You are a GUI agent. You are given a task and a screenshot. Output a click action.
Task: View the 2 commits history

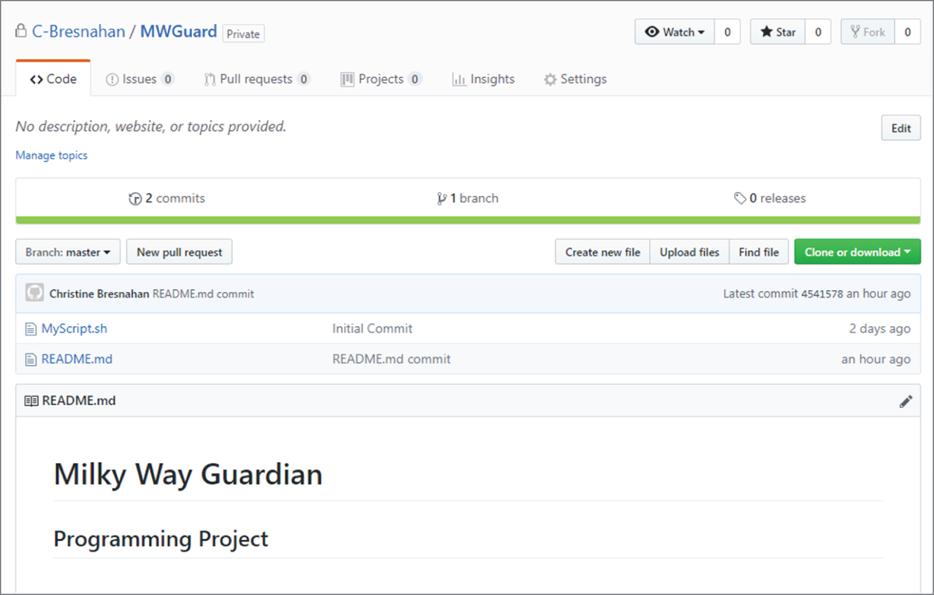pos(167,198)
